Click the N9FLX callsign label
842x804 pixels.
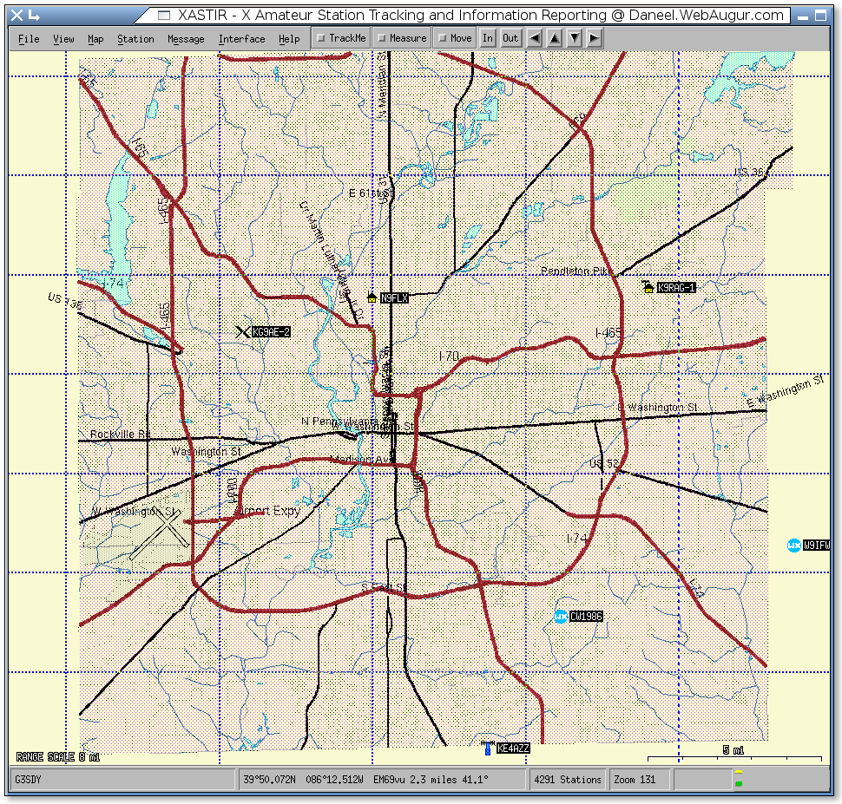(x=394, y=297)
